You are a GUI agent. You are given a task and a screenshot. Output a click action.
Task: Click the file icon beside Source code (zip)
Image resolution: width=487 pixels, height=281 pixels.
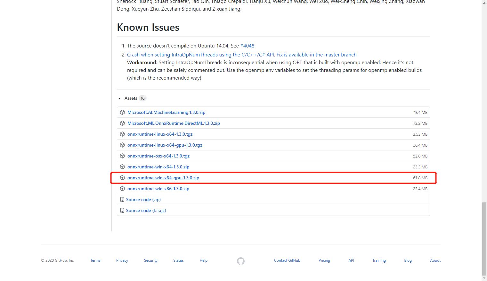(122, 199)
